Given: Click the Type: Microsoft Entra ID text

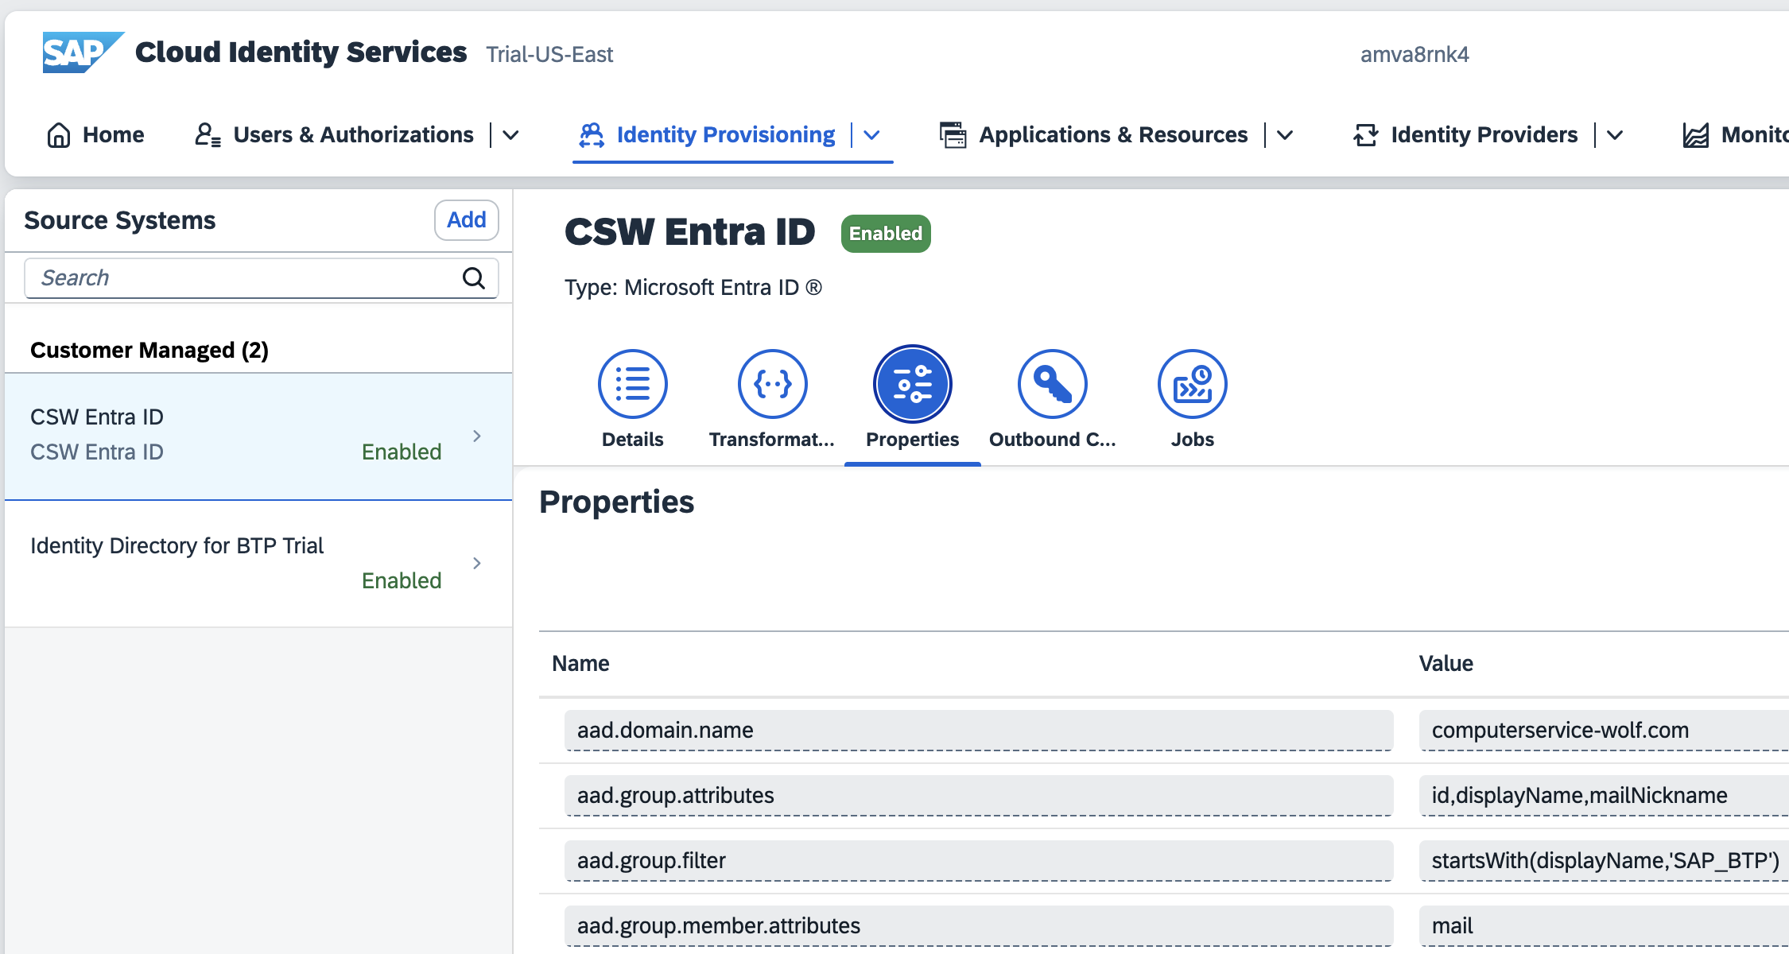Looking at the screenshot, I should tap(693, 288).
